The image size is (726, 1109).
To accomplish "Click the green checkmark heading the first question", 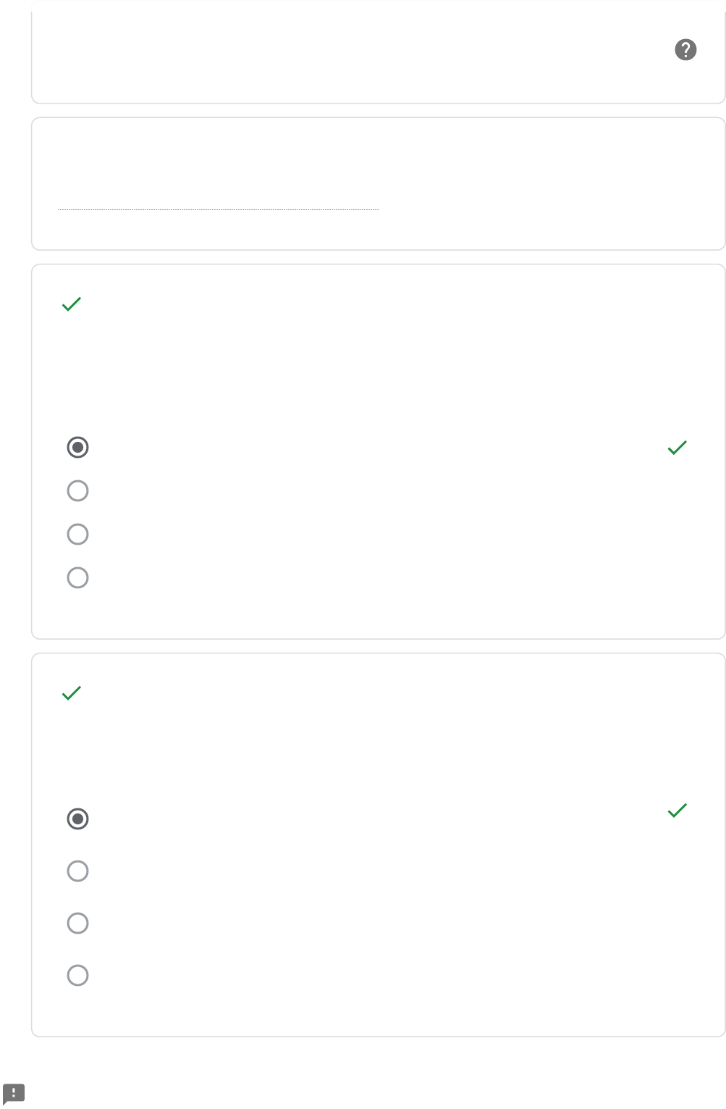I will 72,304.
